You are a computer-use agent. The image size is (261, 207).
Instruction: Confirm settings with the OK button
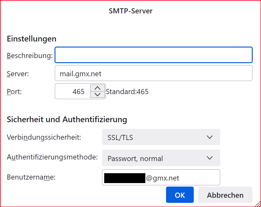pos(180,195)
